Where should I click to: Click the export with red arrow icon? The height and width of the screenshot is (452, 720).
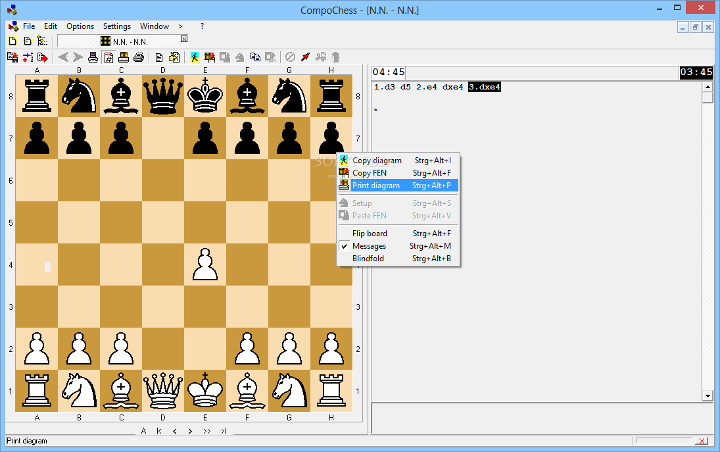[42, 57]
